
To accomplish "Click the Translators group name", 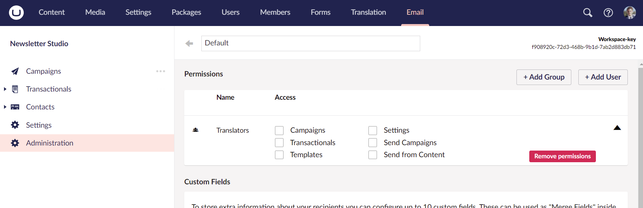I will tap(233, 130).
